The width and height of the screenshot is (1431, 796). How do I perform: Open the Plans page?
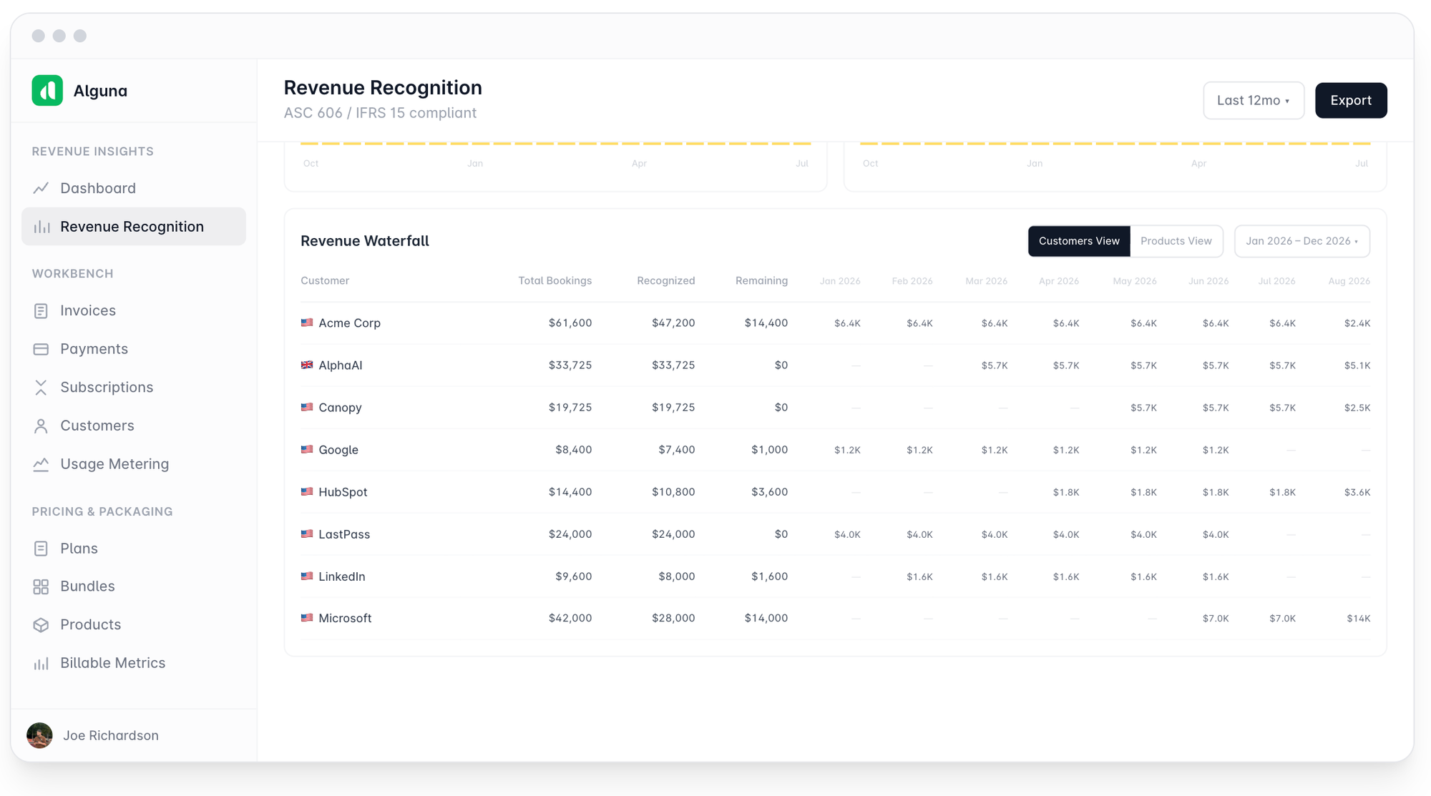[134, 549]
